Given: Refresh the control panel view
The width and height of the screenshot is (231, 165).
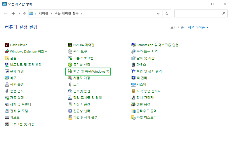Looking at the screenshot, I should coord(167,13).
